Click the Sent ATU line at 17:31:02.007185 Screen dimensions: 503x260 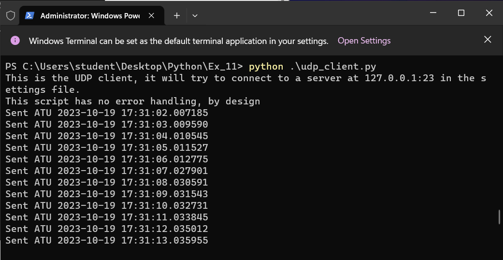(107, 113)
